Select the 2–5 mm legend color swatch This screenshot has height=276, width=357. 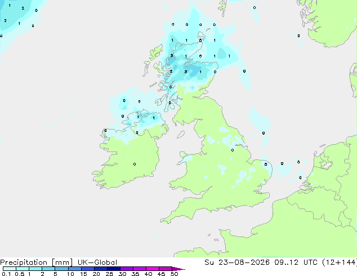click(48, 269)
